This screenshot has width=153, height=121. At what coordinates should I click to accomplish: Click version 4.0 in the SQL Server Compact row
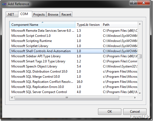click(x=79, y=92)
